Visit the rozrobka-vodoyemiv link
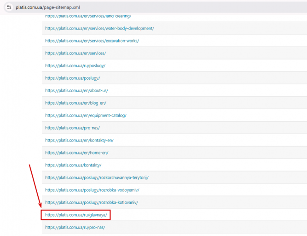This screenshot has height=236, width=307. point(92,190)
